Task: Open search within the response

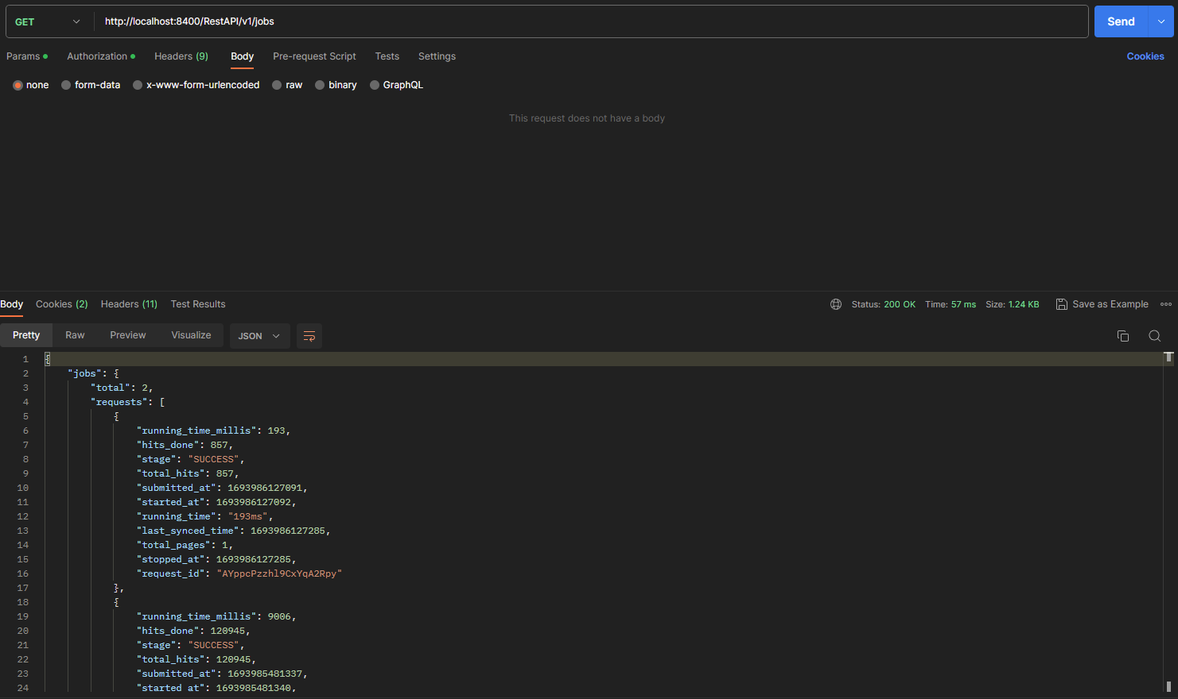Action: [x=1154, y=336]
